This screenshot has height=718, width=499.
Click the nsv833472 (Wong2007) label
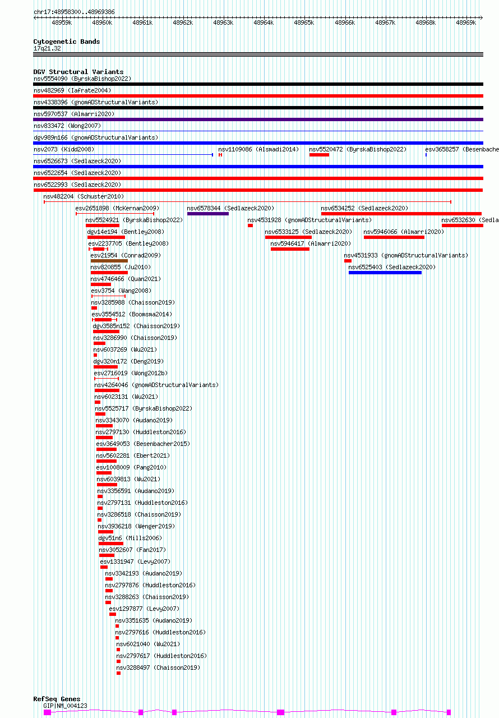click(67, 126)
